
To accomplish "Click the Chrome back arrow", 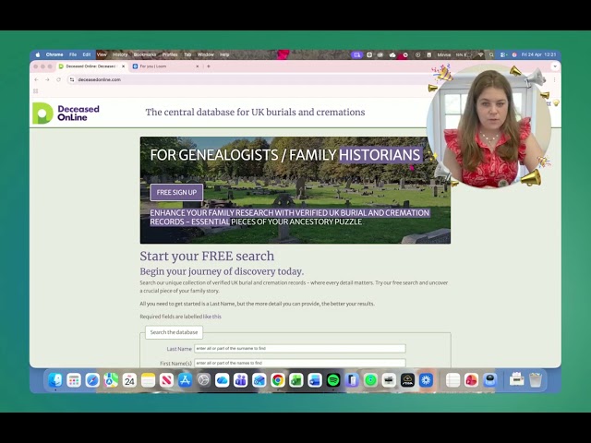I will (36, 79).
